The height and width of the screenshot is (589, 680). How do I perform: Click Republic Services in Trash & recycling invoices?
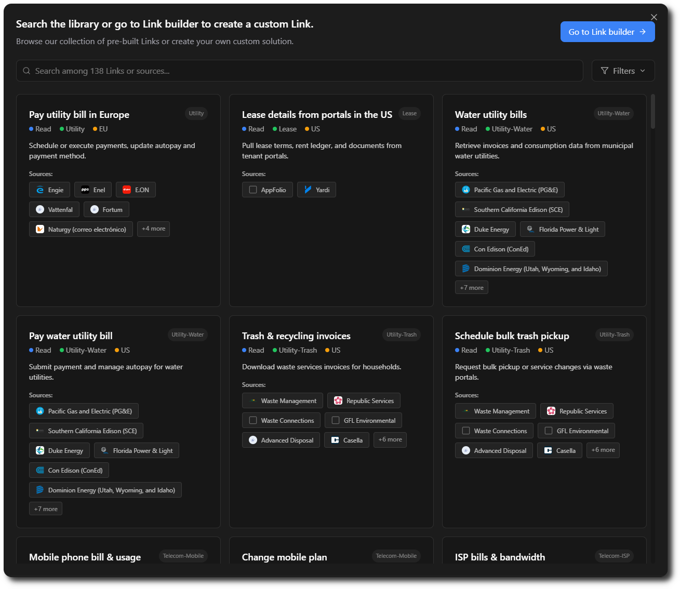(x=364, y=401)
